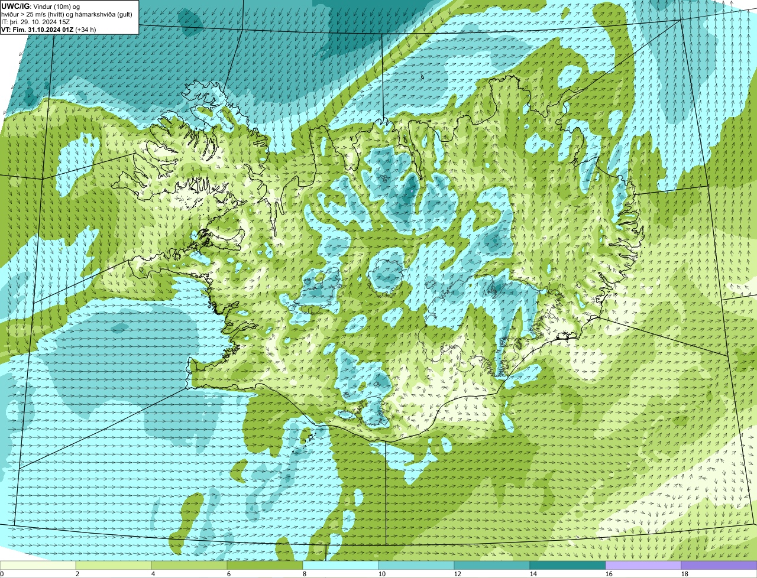This screenshot has height=578, width=757.
Task: Click the legend scale label '14'
Action: tap(533, 574)
